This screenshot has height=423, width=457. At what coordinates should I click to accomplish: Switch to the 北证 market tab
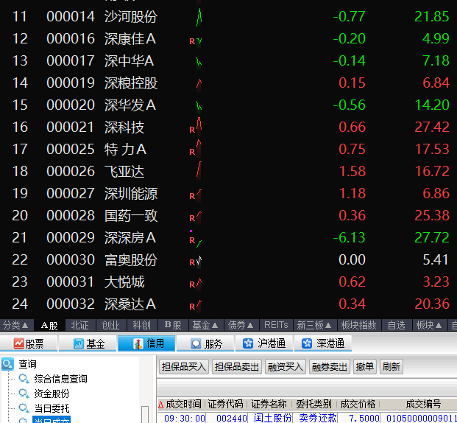coord(80,325)
